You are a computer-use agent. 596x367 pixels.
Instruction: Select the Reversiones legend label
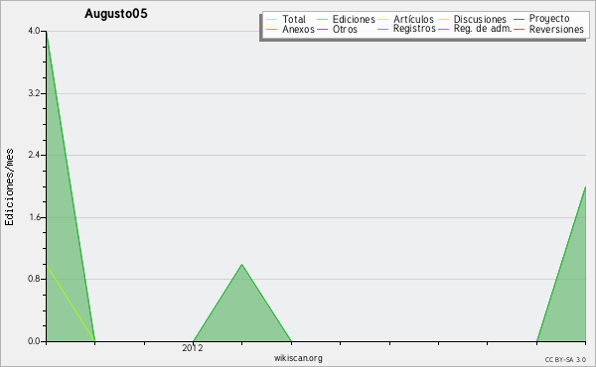(x=556, y=29)
